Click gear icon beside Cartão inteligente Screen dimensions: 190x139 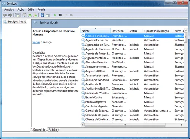[x=83, y=106]
